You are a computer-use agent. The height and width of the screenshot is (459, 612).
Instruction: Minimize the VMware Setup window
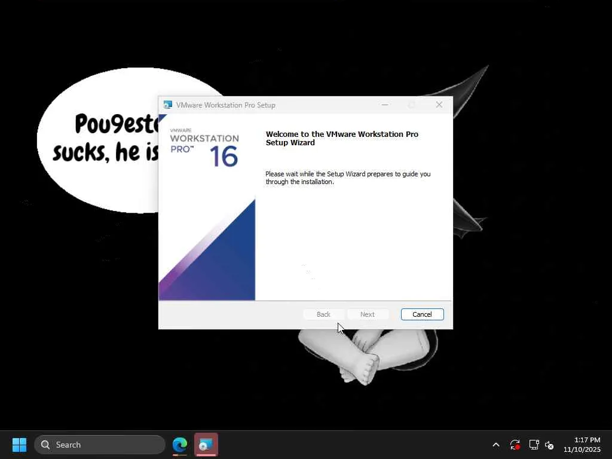(x=385, y=105)
